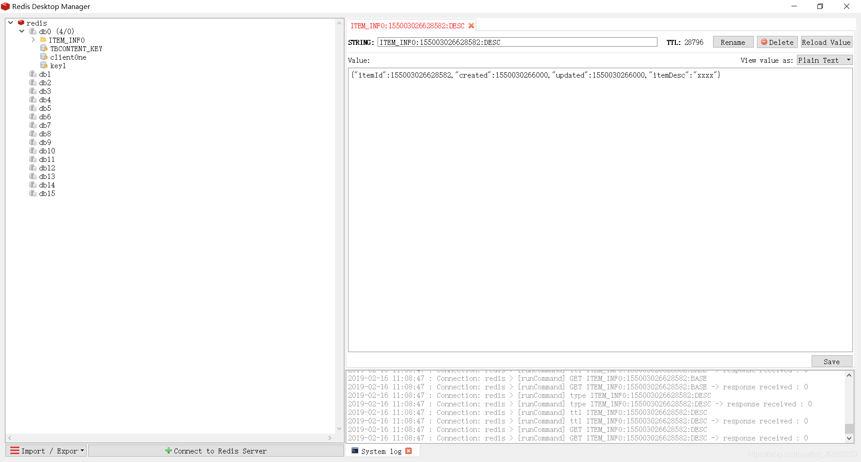The width and height of the screenshot is (861, 462).
Task: Select the TBCONTENT_KEY tree item label
Action: pos(76,48)
